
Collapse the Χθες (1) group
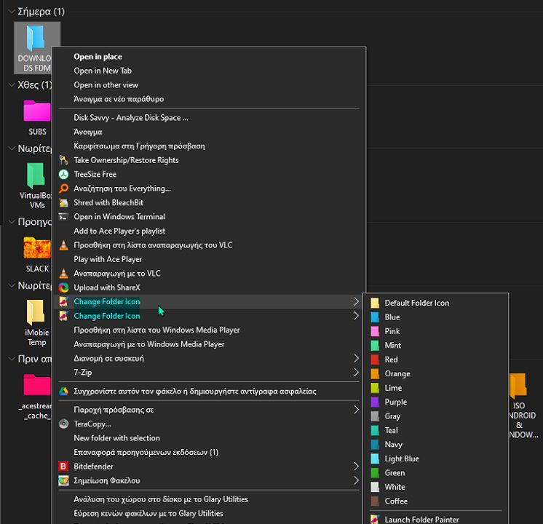tap(12, 85)
